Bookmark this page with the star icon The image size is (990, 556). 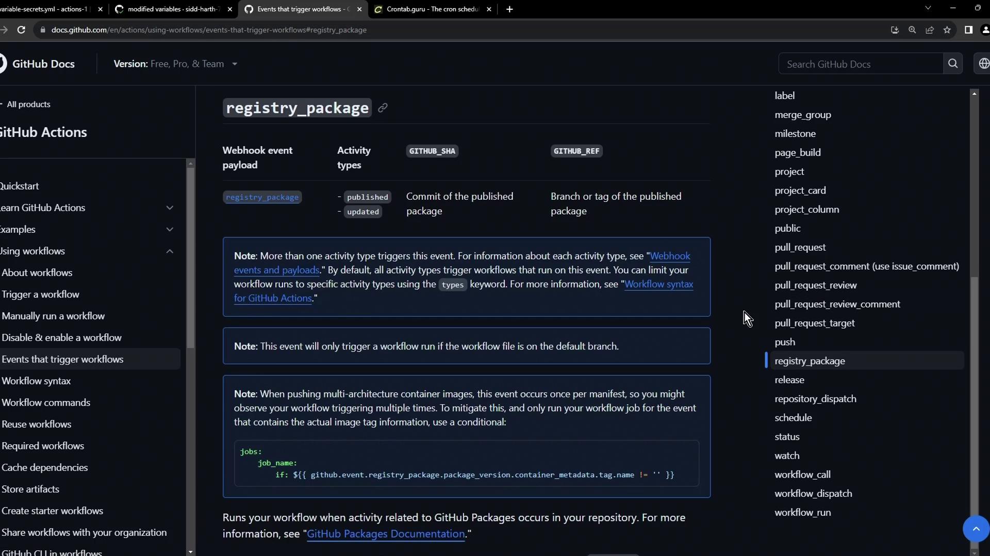click(947, 30)
